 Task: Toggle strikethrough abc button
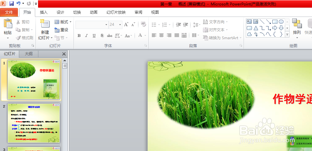110,36
